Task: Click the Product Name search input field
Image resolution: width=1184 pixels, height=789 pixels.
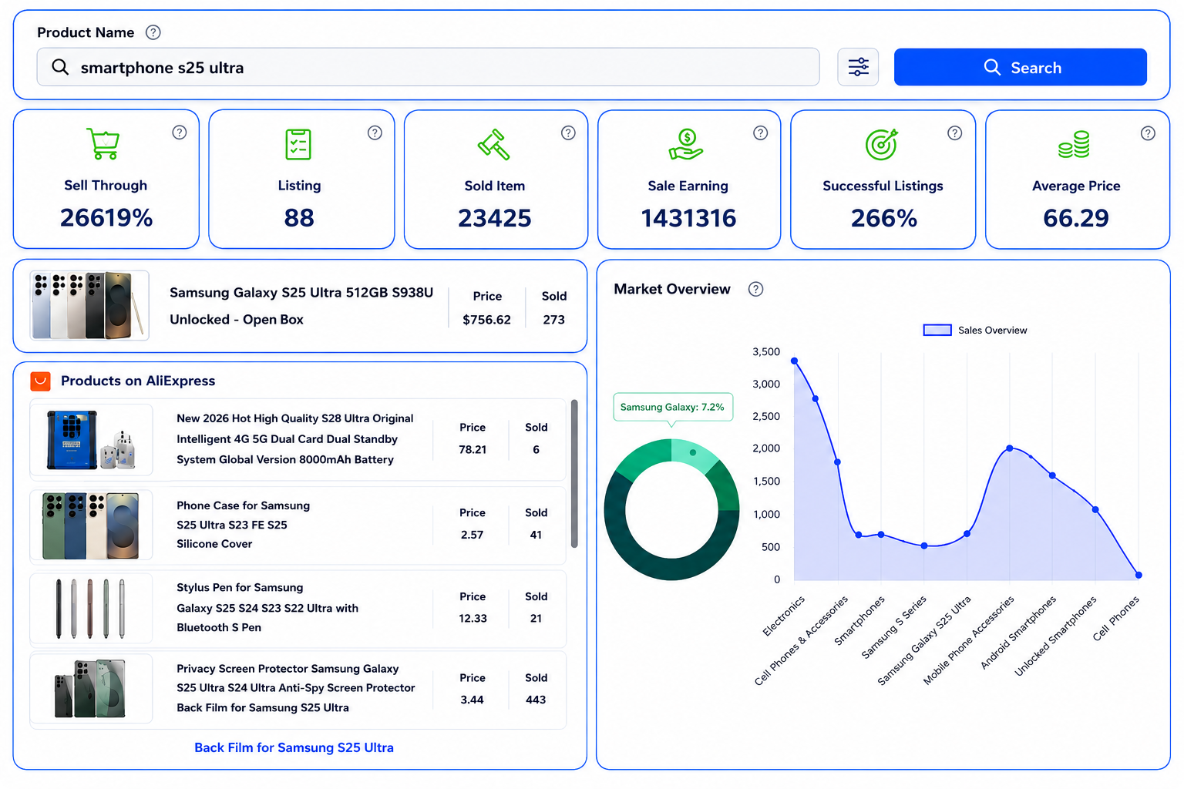Action: point(428,67)
